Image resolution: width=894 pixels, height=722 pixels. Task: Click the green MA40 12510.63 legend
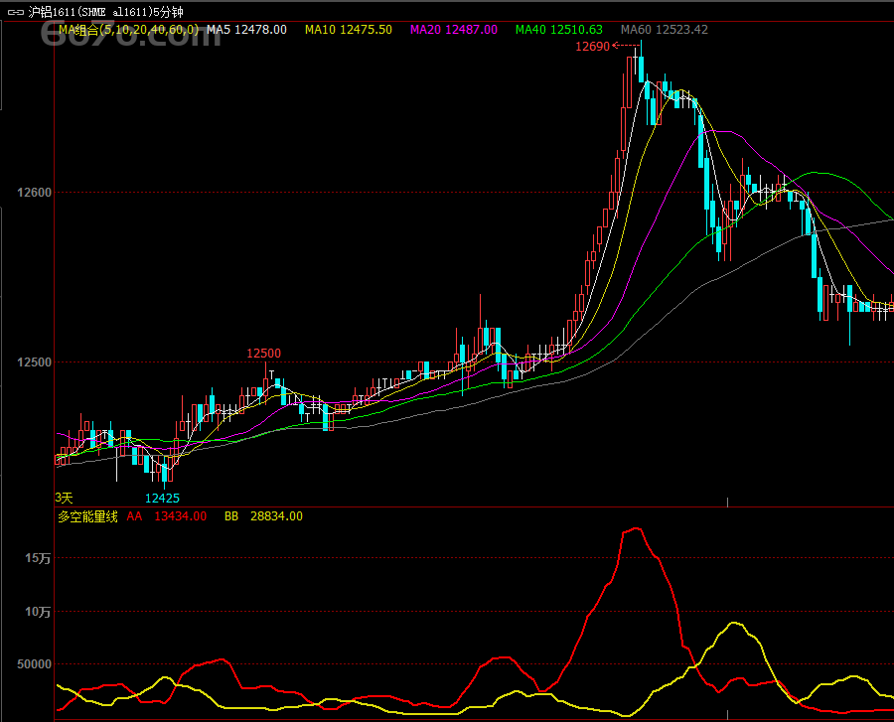558,30
